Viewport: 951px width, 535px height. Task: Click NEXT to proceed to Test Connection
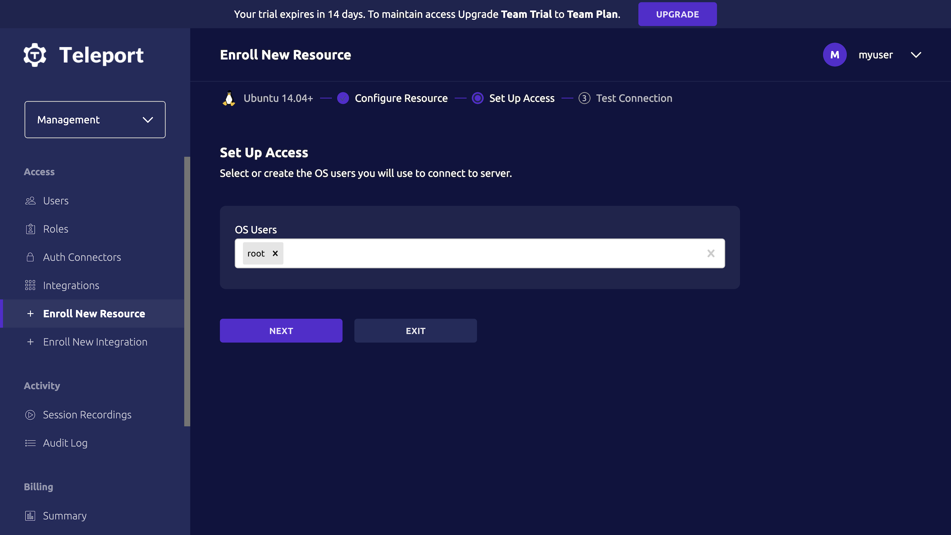point(281,331)
